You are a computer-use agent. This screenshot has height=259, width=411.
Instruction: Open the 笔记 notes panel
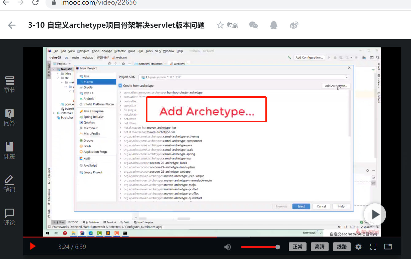[x=10, y=184]
